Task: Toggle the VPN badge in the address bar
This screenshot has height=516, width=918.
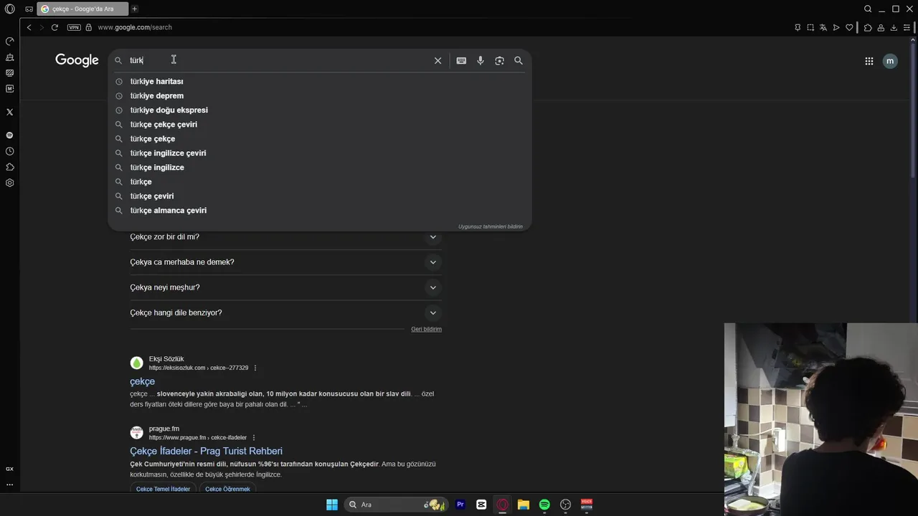Action: tap(74, 27)
